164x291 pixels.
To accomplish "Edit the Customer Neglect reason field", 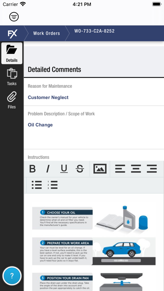I will (48, 97).
